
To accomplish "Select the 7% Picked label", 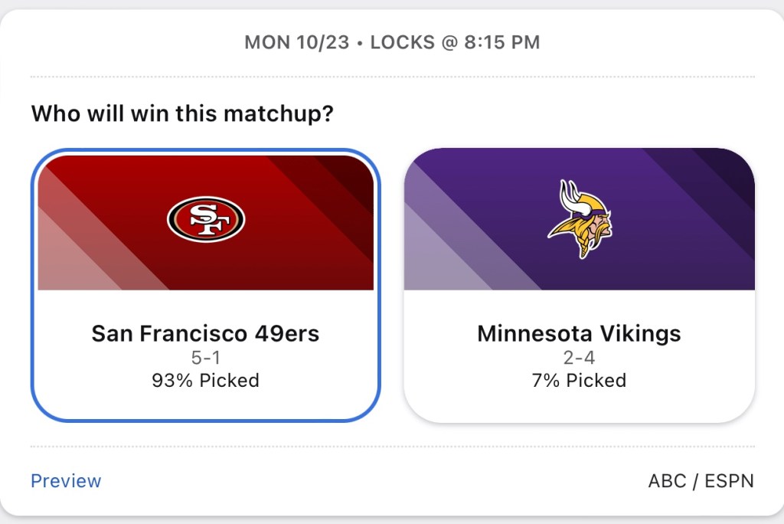I will pyautogui.click(x=579, y=380).
